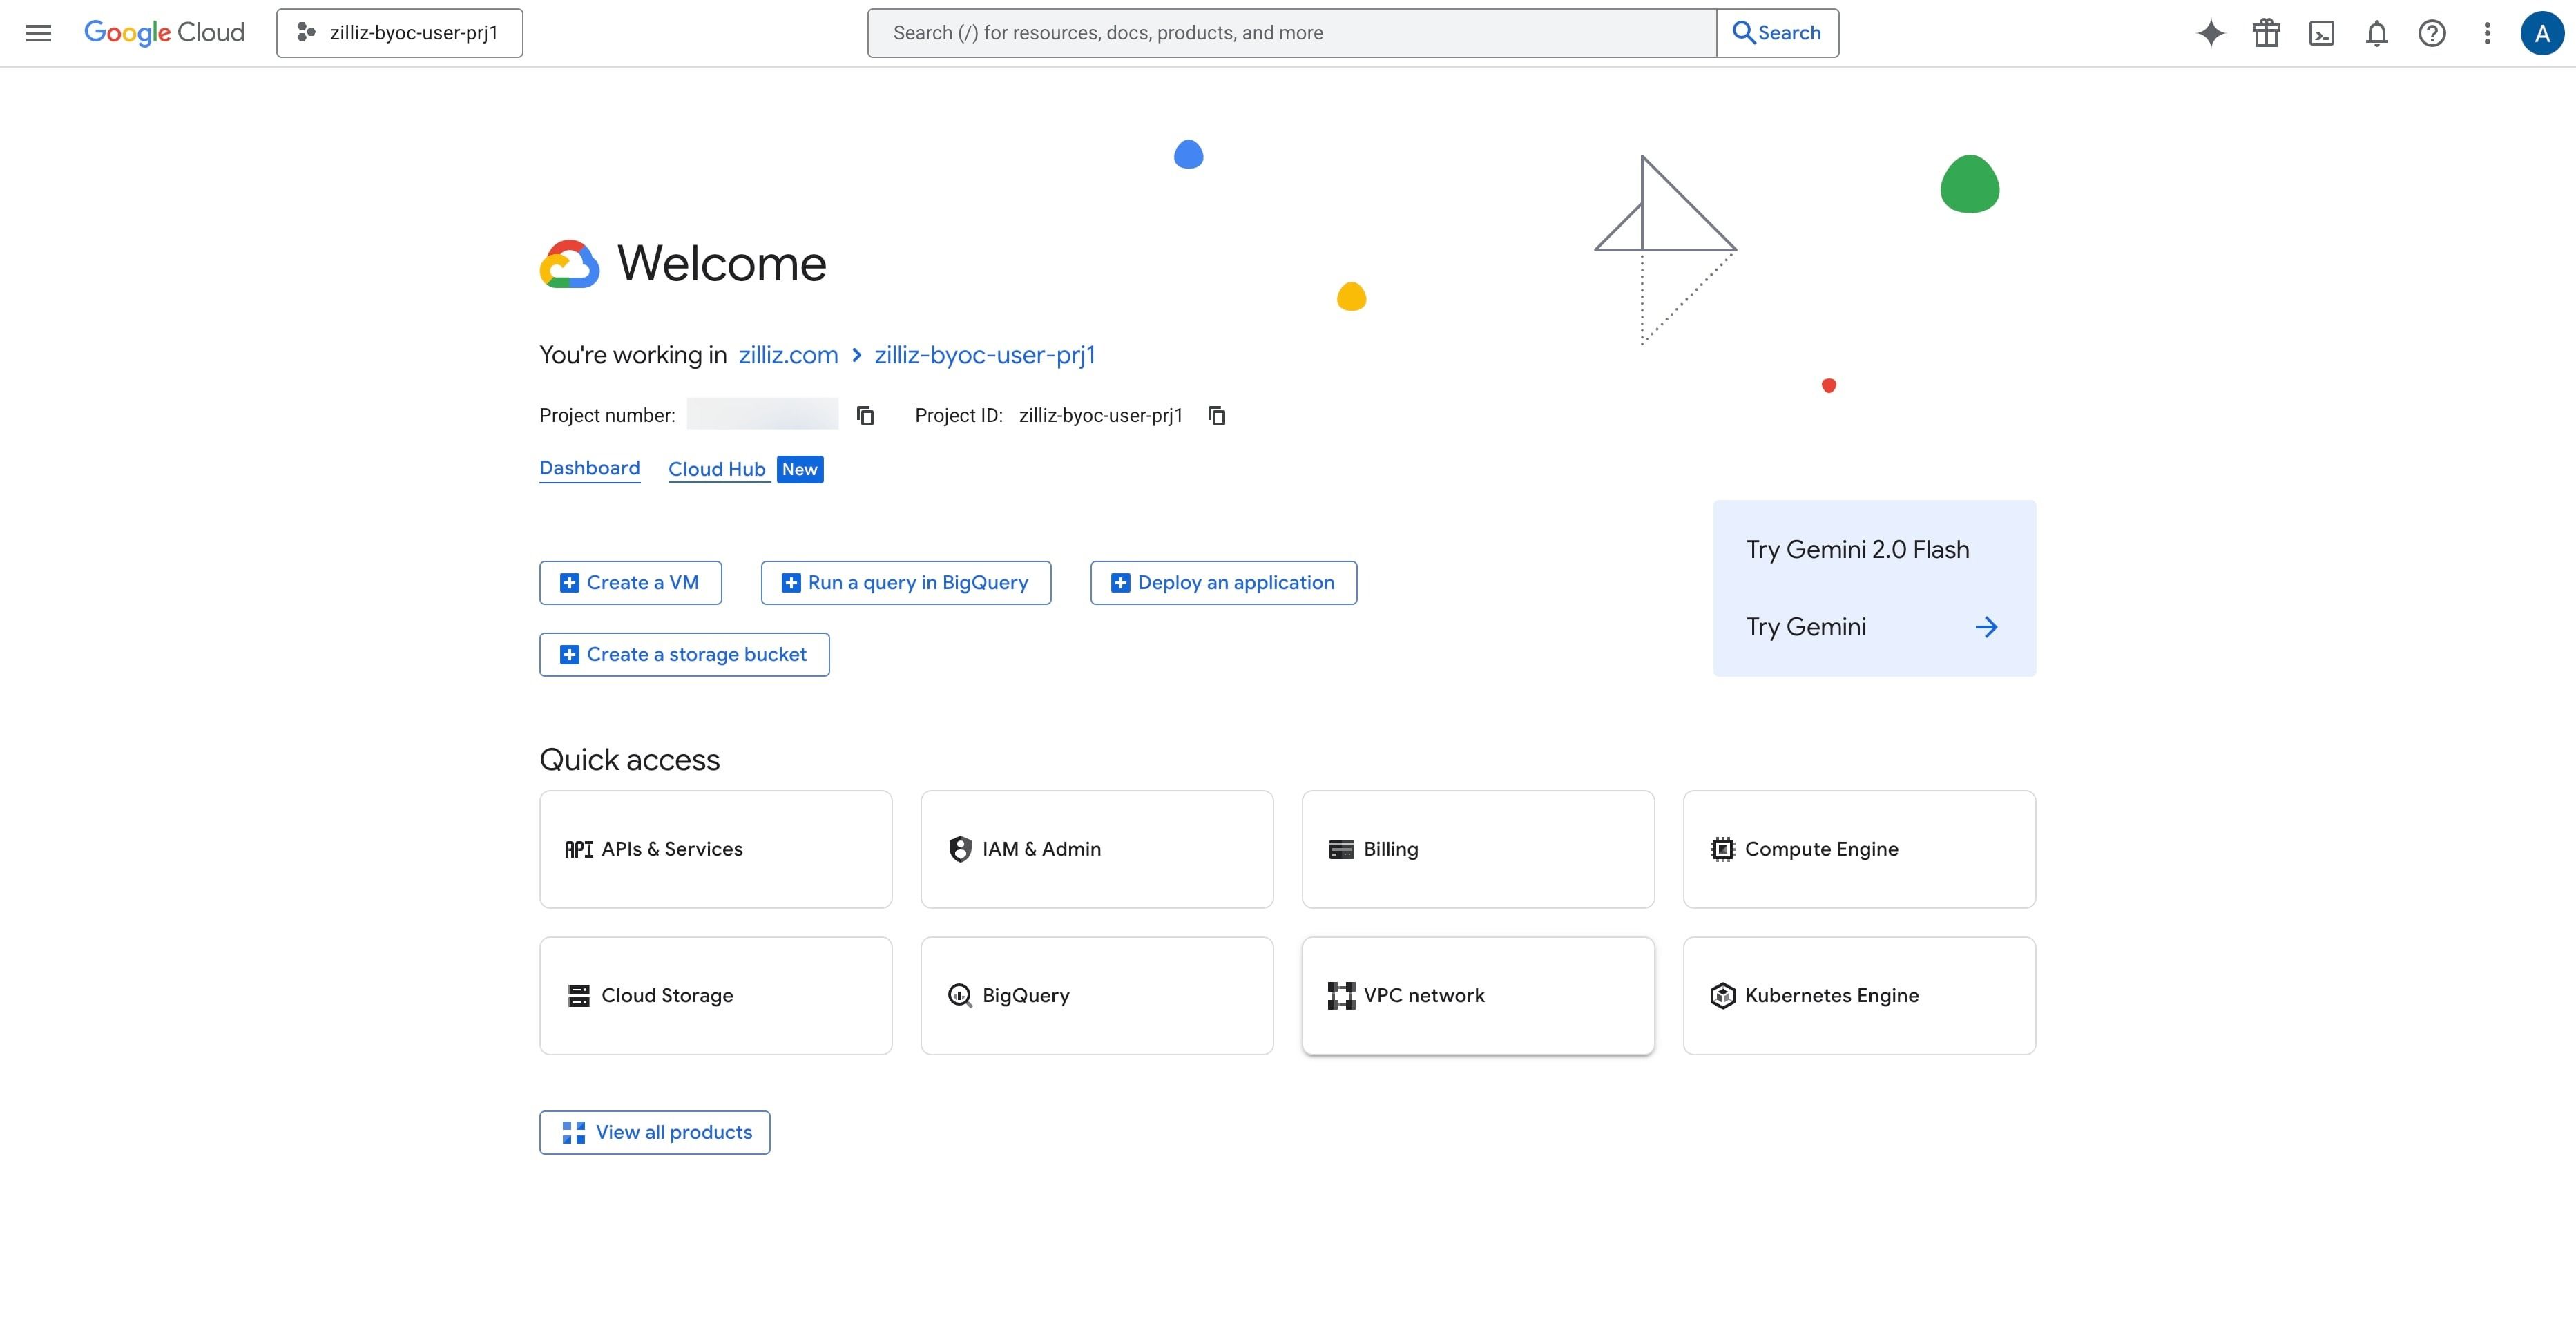Open the Gemini AI assistant sparkle icon

2211,33
